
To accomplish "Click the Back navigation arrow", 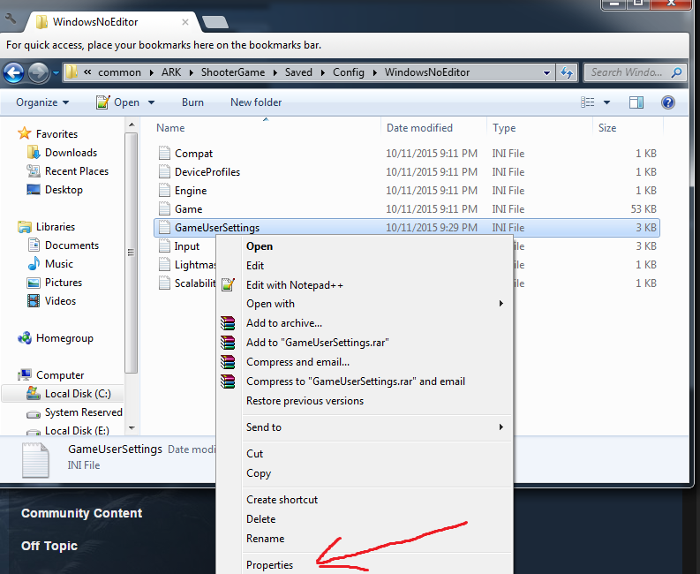I will [x=14, y=72].
